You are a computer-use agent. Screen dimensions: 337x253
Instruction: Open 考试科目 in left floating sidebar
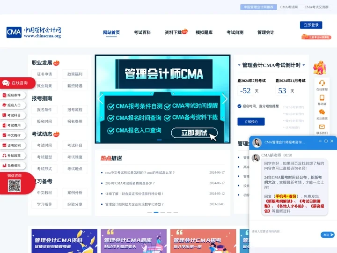pyautogui.click(x=13, y=115)
